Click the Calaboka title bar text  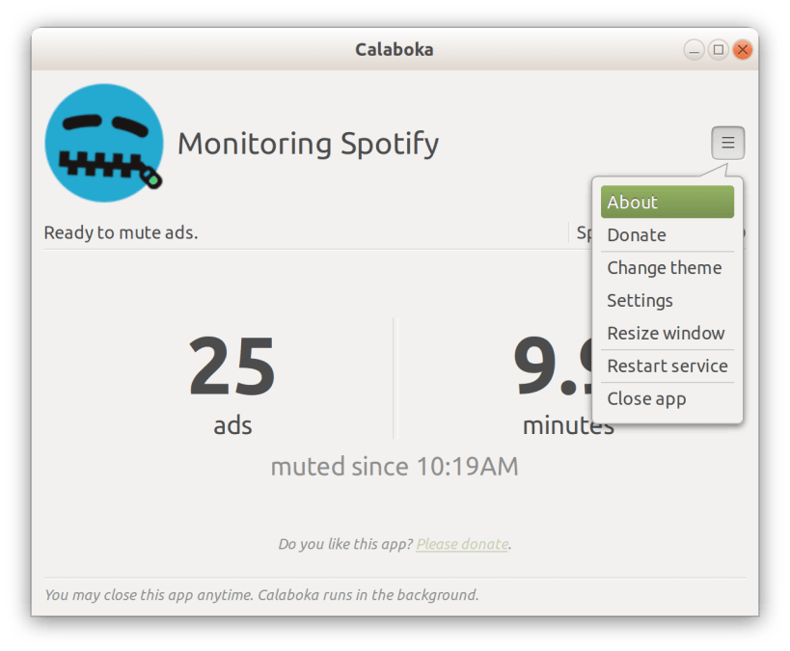click(x=394, y=50)
